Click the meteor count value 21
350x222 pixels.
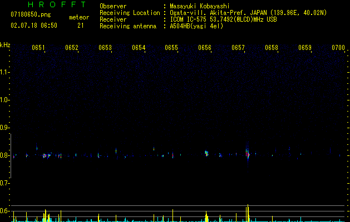(81, 26)
